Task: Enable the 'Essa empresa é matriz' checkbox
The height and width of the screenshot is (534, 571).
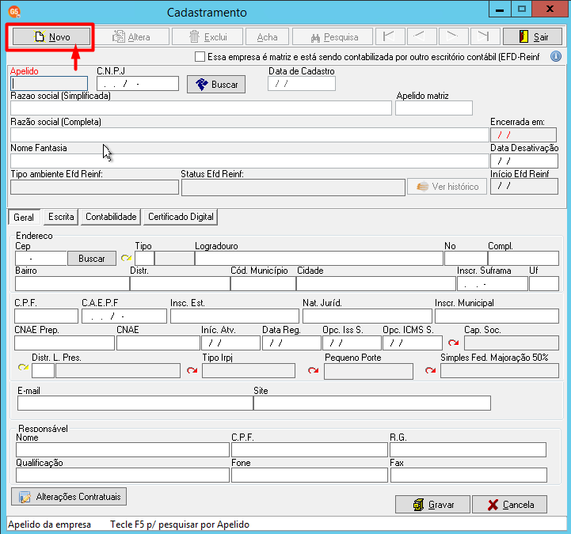Action: pos(200,57)
